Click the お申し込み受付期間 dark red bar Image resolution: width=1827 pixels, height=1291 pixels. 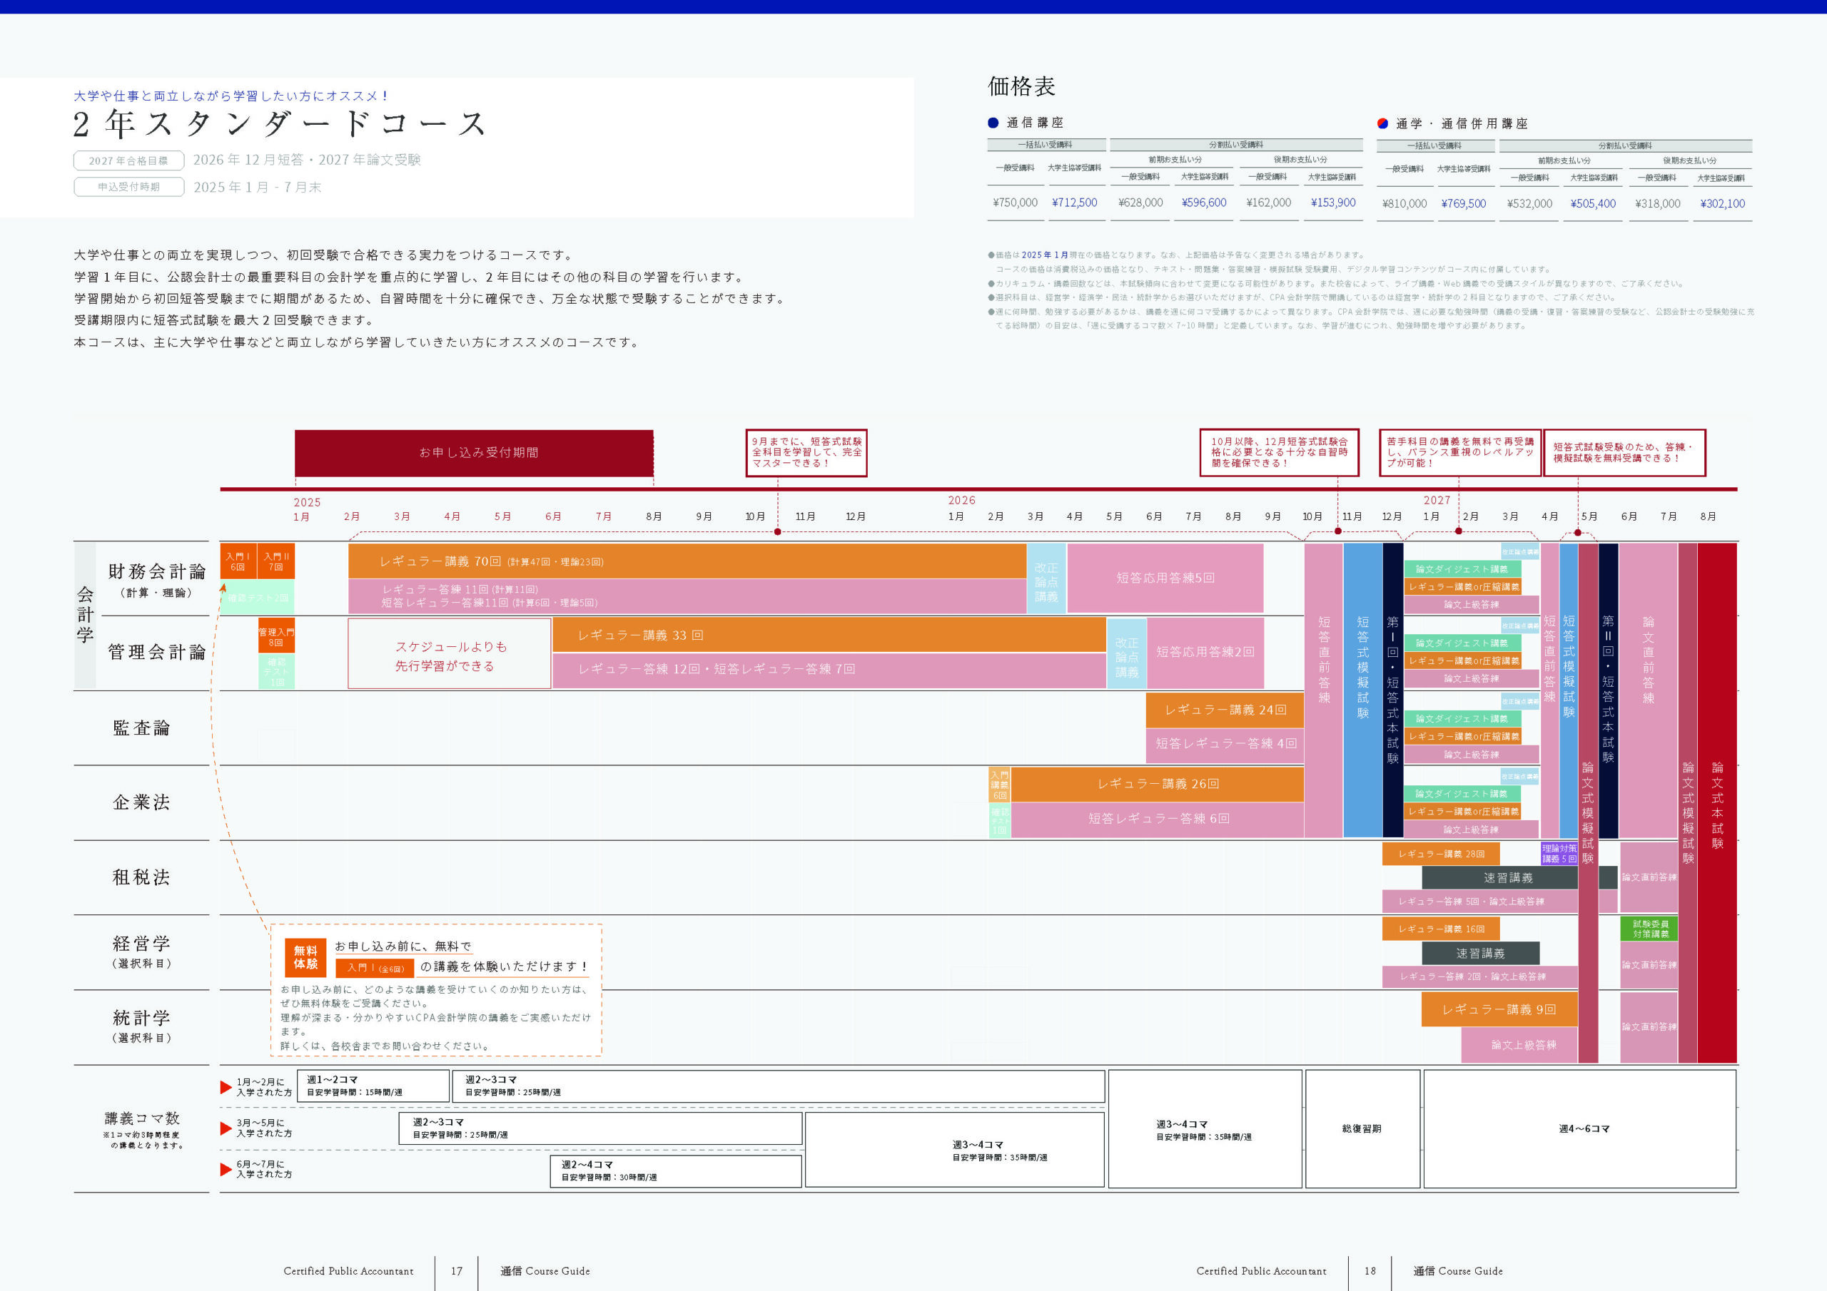(x=475, y=453)
